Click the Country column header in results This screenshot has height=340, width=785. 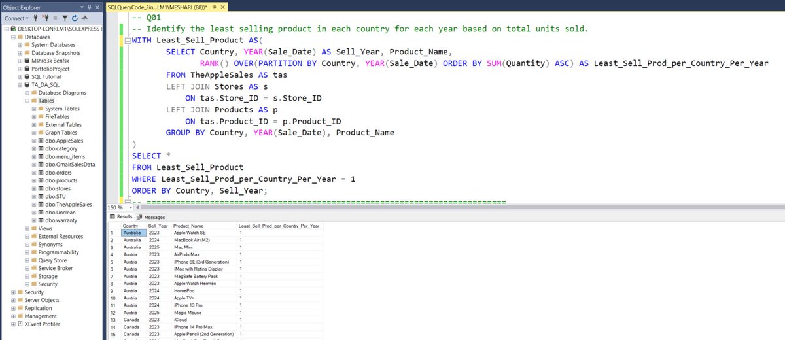(134, 226)
